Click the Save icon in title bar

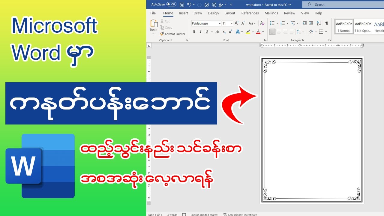[x=182, y=4]
